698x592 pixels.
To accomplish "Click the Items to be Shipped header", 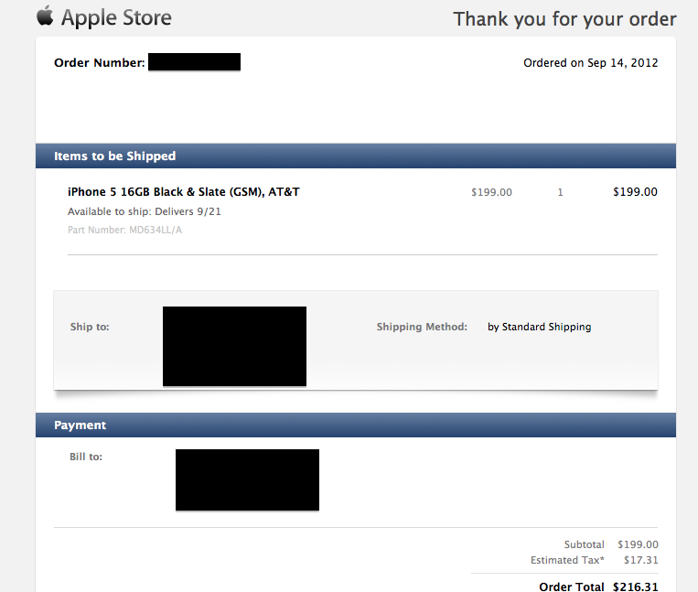I will pos(115,156).
